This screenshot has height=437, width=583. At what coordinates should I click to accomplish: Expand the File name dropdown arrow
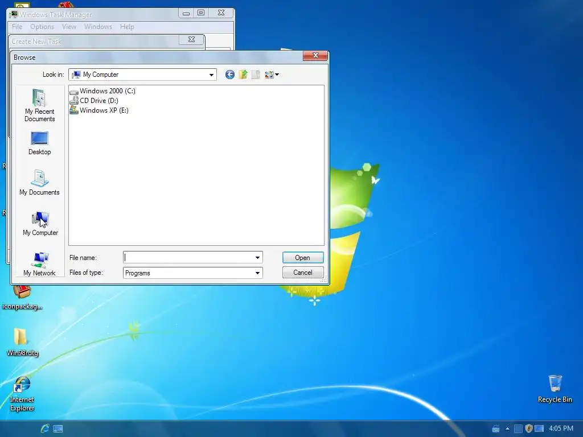pos(257,258)
